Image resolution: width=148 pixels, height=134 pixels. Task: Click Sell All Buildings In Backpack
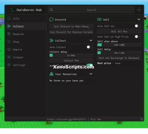pyautogui.click(x=119, y=58)
